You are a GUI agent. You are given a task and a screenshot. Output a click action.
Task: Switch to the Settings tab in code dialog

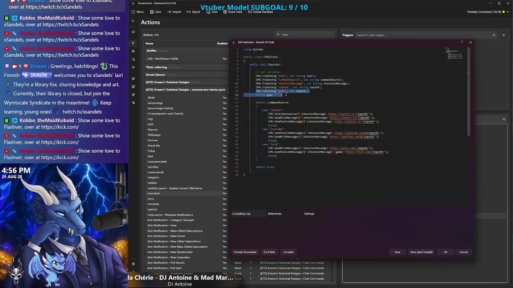309,214
